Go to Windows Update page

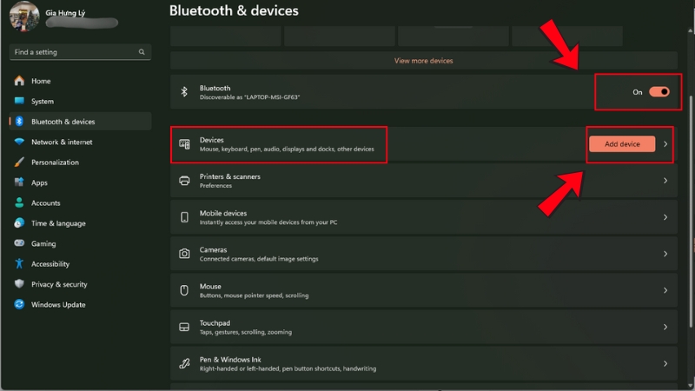tap(80, 304)
